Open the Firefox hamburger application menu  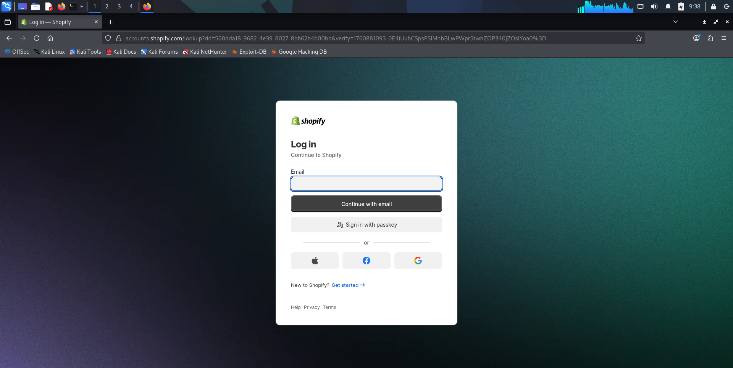point(724,38)
